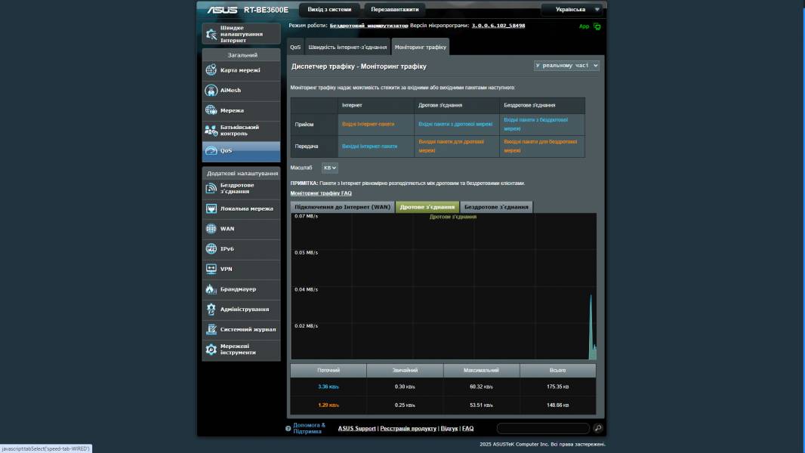The width and height of the screenshot is (805, 453).
Task: Open the network tools icon
Action: [x=211, y=350]
